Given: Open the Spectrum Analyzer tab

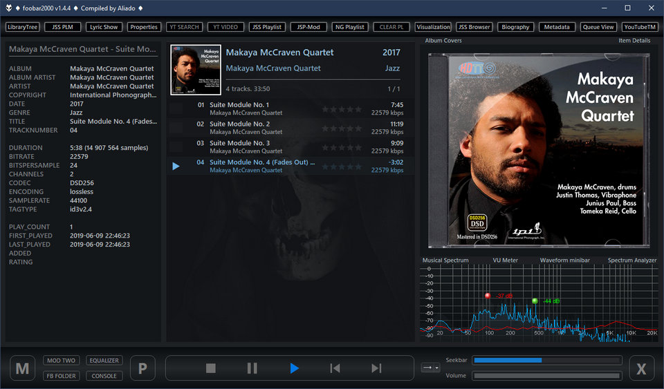Looking at the screenshot, I should 631,260.
